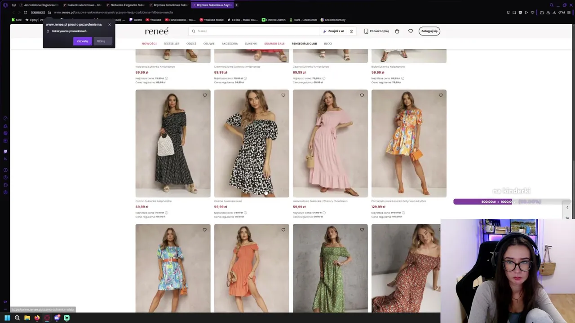Open the SUMMER SALE menu category

(x=274, y=44)
